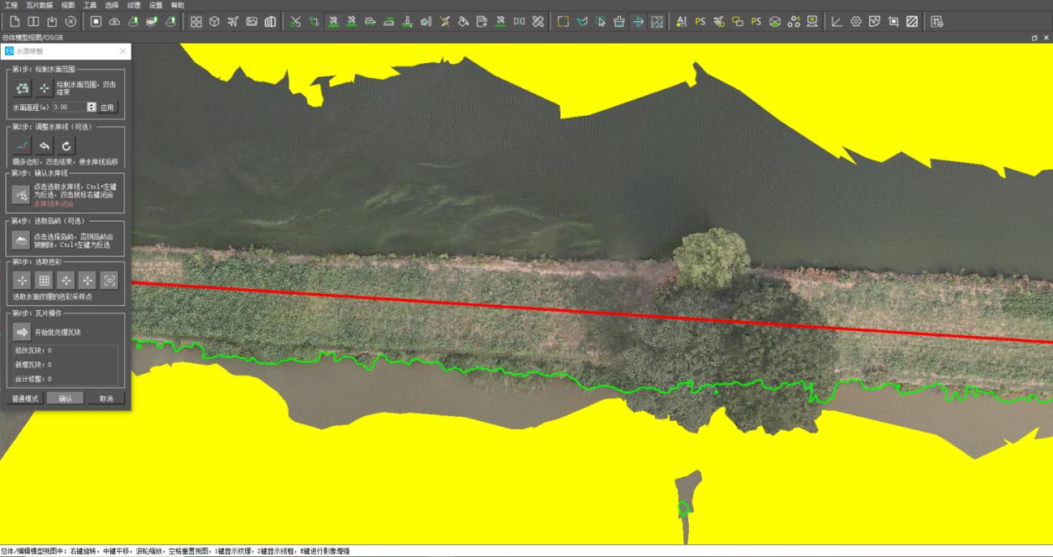Click the split-view icon in the toolbar
The image size is (1053, 557).
(33, 21)
